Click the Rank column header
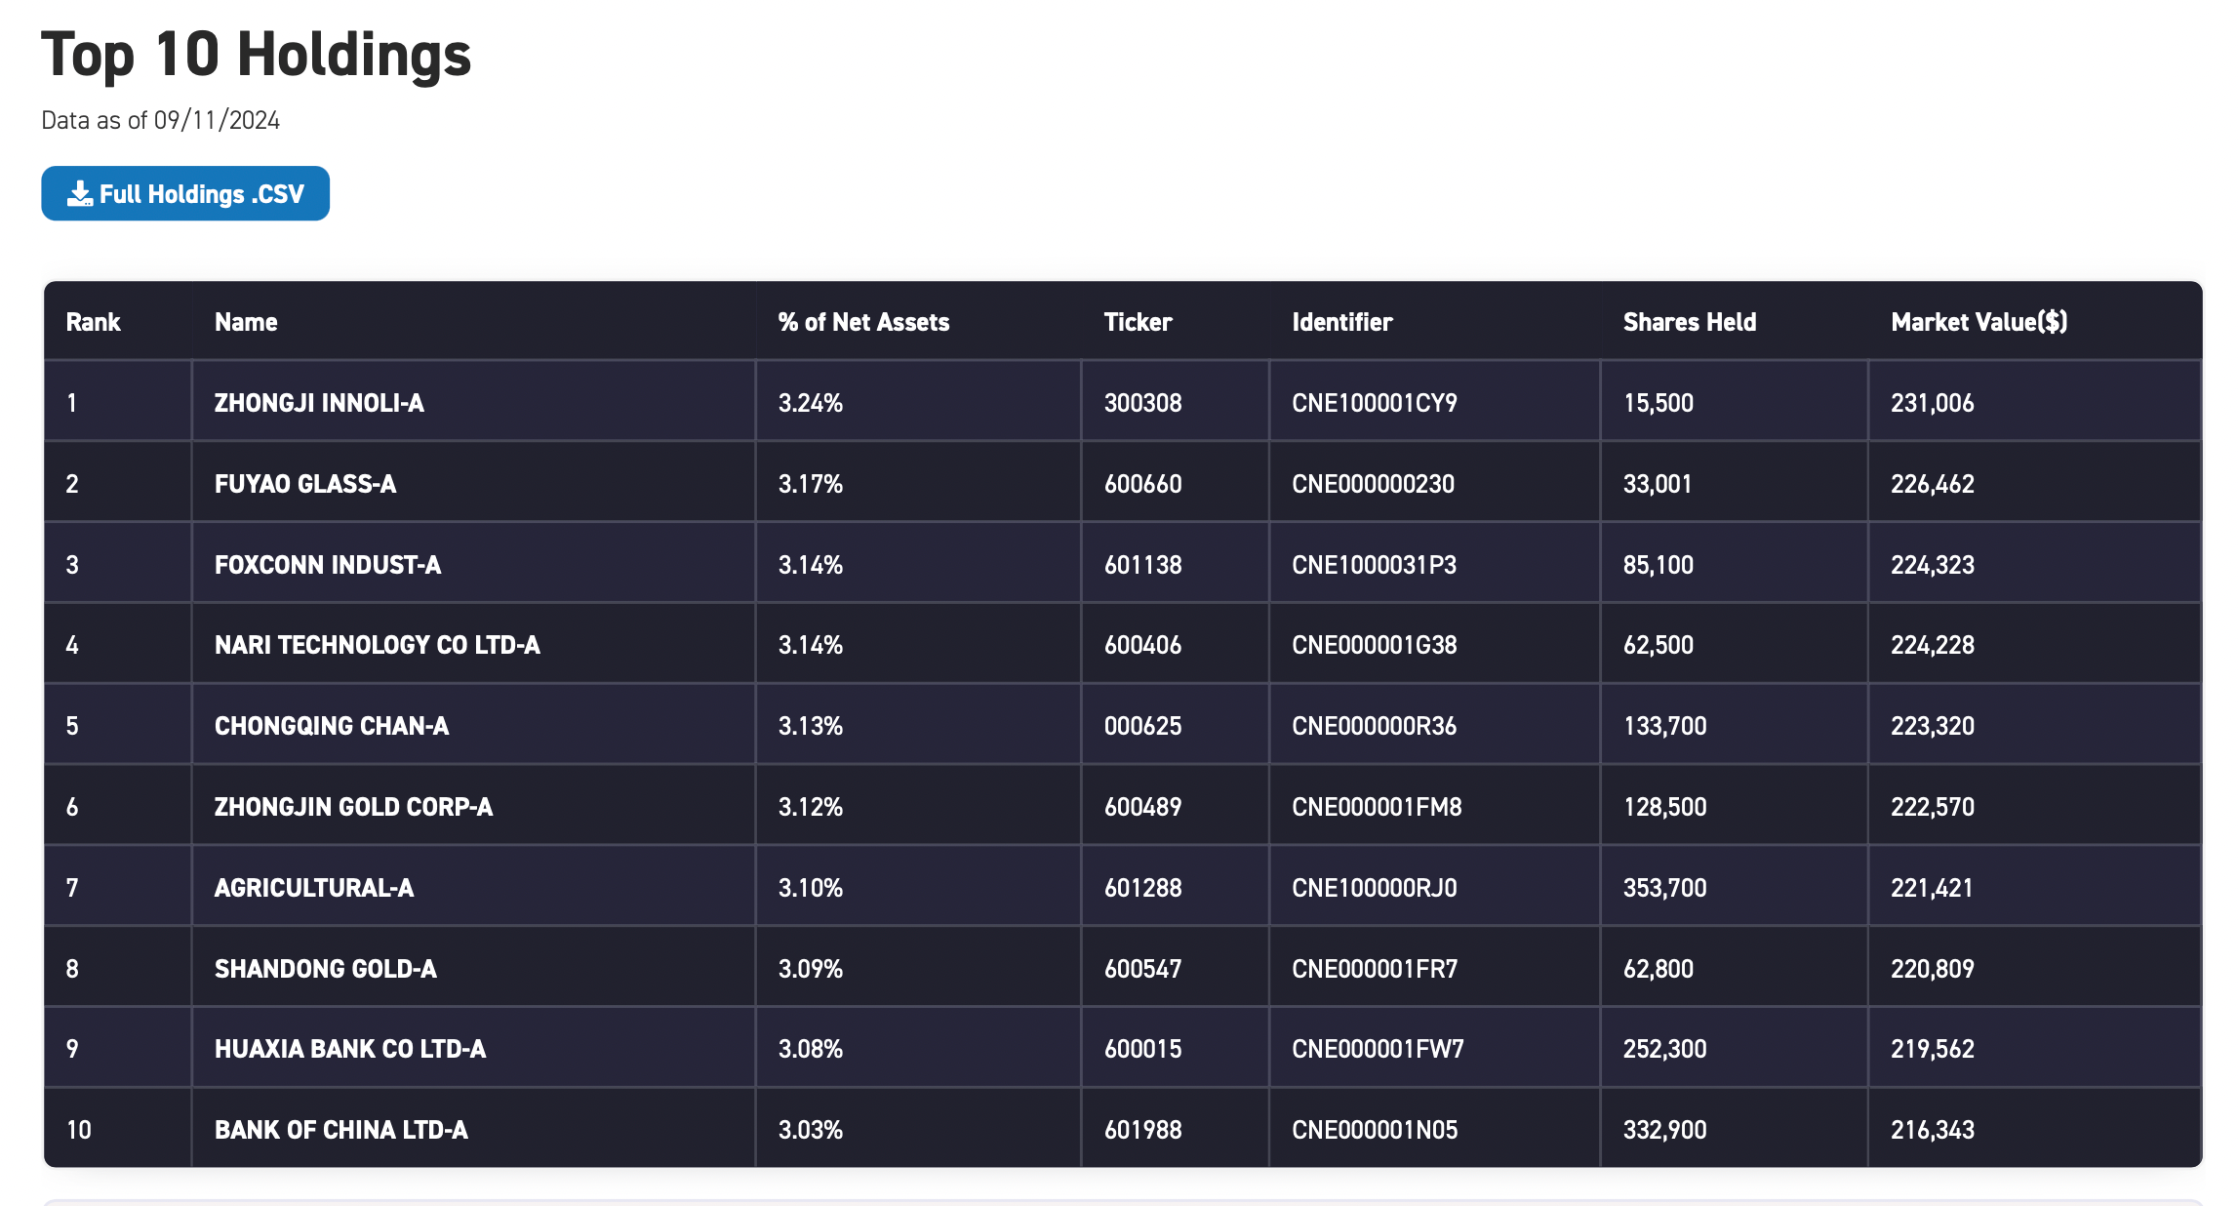 tap(93, 322)
